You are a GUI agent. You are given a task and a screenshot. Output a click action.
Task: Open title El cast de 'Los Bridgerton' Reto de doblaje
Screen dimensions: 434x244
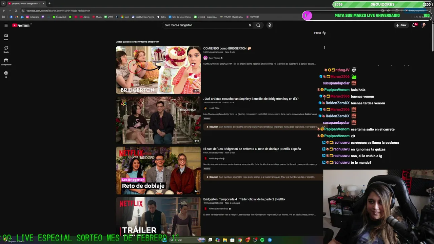(x=252, y=149)
